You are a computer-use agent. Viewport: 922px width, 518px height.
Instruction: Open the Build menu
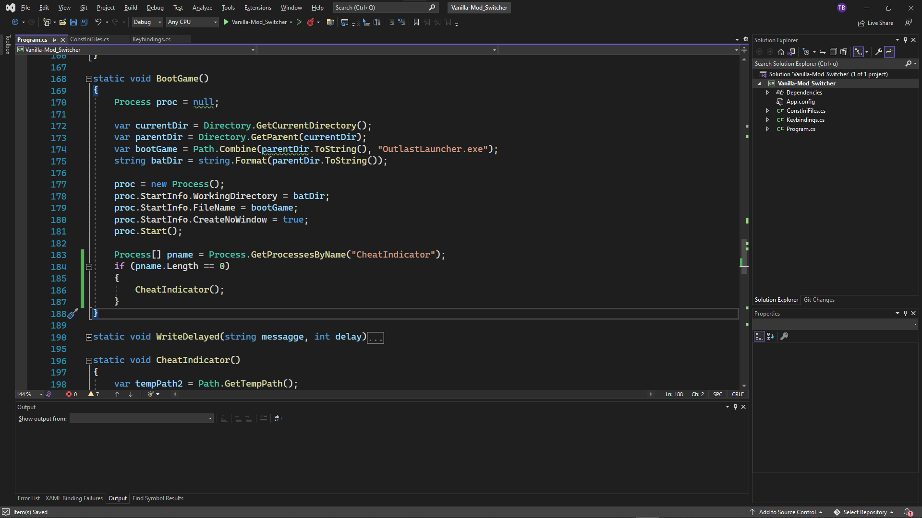point(130,8)
